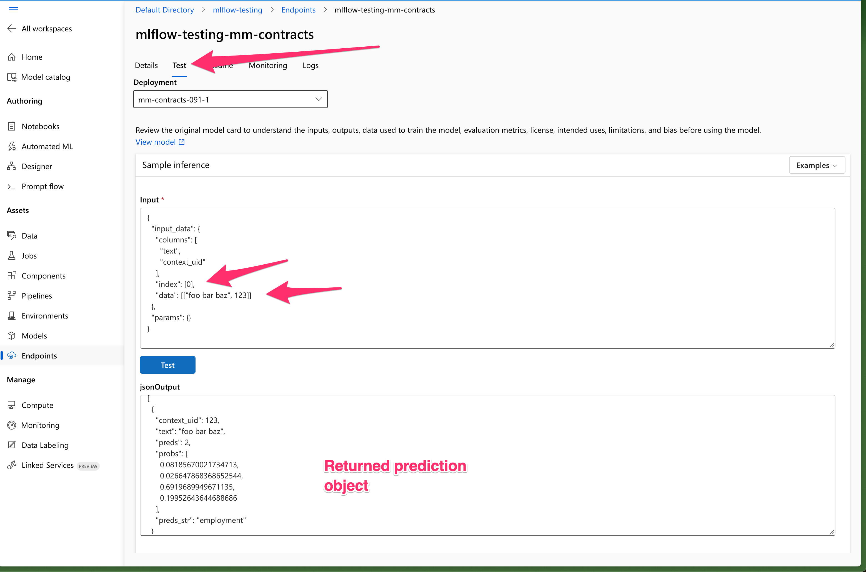Select the Test tab
The image size is (866, 572).
click(179, 65)
